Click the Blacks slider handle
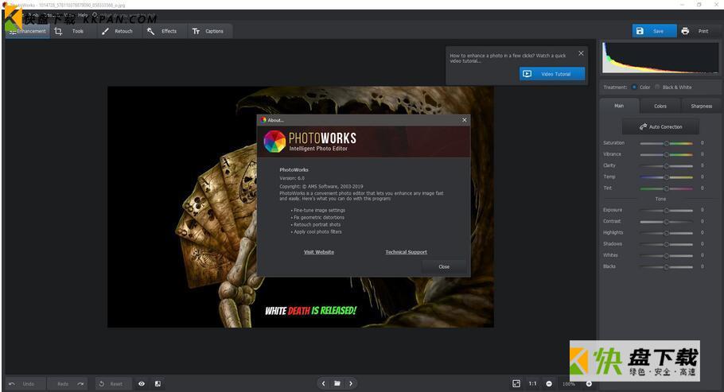 [666, 267]
